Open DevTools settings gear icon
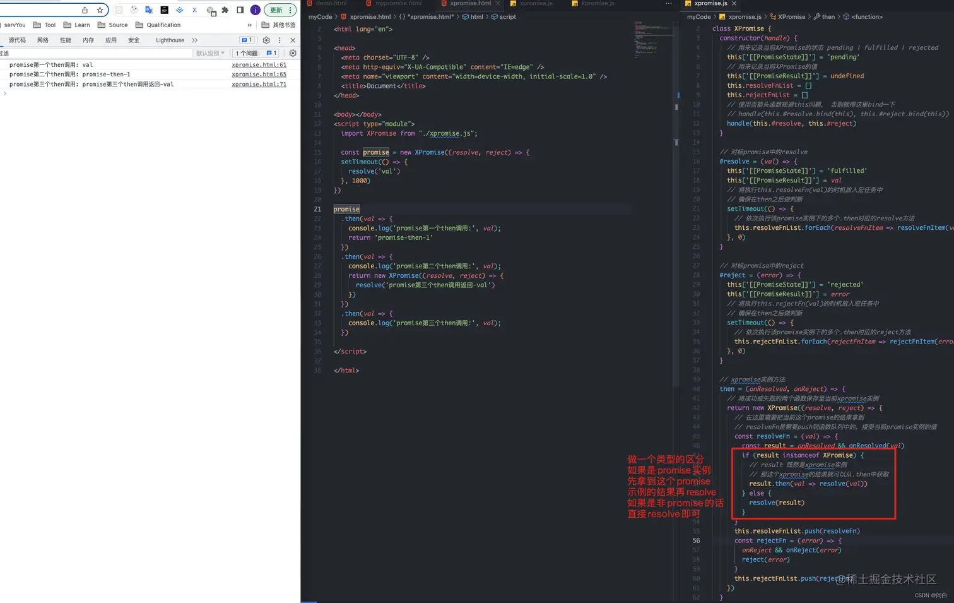954x603 pixels. tap(266, 40)
